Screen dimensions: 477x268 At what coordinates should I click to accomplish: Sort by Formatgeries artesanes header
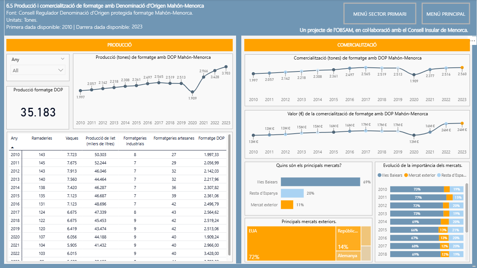point(174,138)
